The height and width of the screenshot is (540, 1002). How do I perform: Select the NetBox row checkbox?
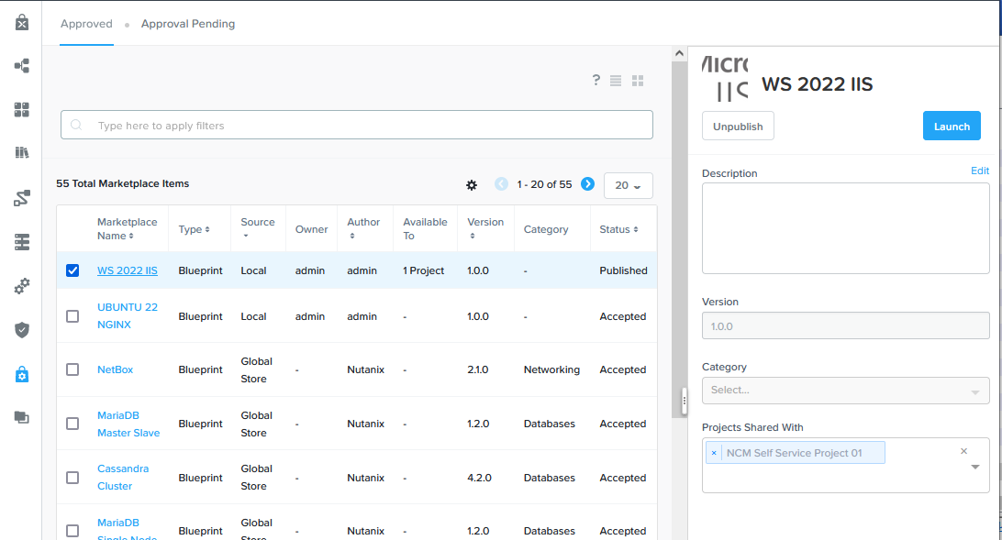pos(72,369)
